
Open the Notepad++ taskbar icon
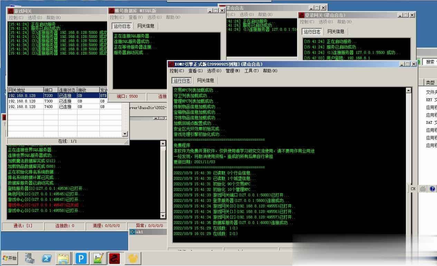98,258
